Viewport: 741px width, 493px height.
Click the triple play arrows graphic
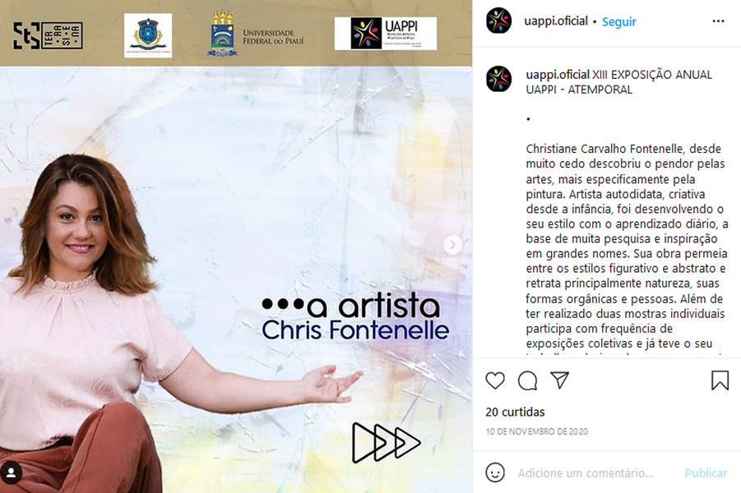386,443
